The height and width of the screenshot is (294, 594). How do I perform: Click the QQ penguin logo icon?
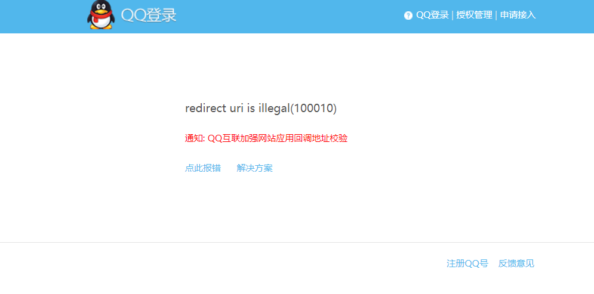tap(101, 15)
